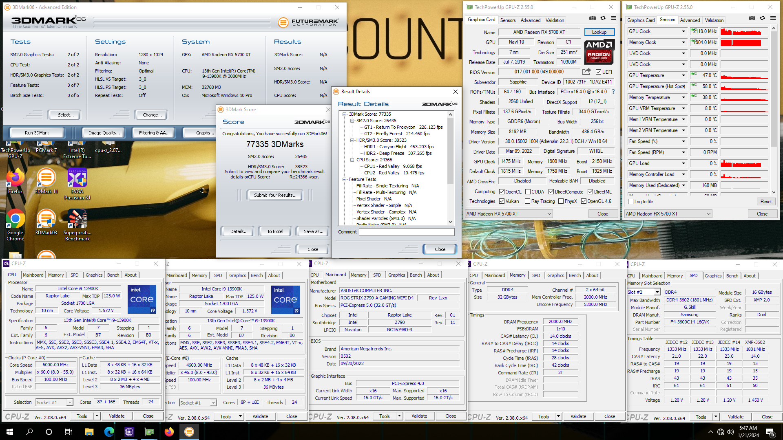This screenshot has height=440, width=783.
Task: Open the Graphics tab in the CPU-Z SPD window
Action: [713, 276]
